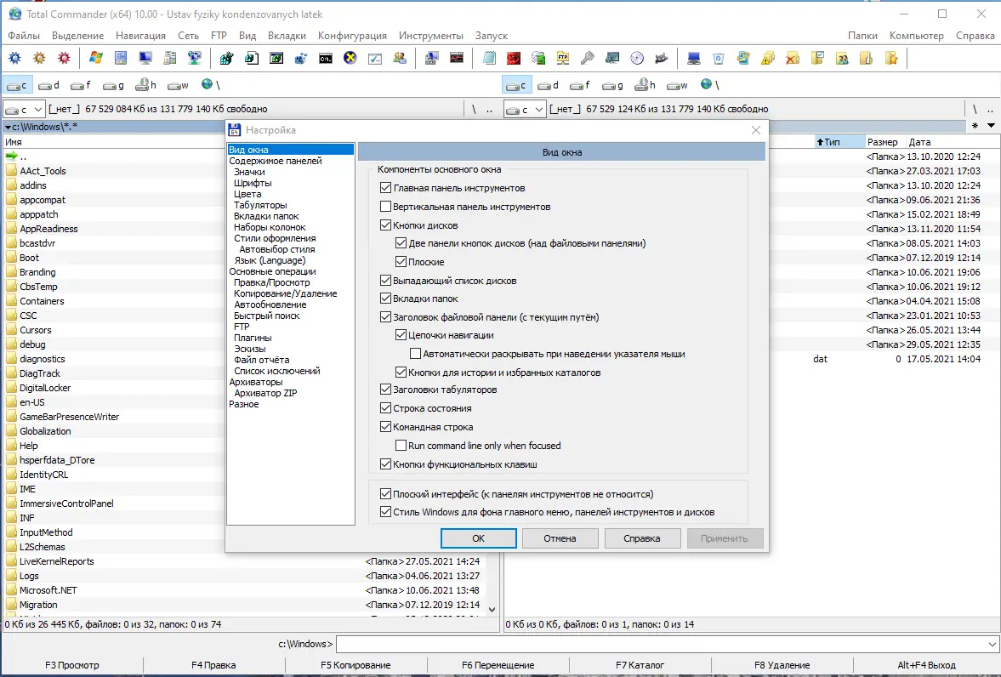Click the red square toolbar icon

pos(514,58)
